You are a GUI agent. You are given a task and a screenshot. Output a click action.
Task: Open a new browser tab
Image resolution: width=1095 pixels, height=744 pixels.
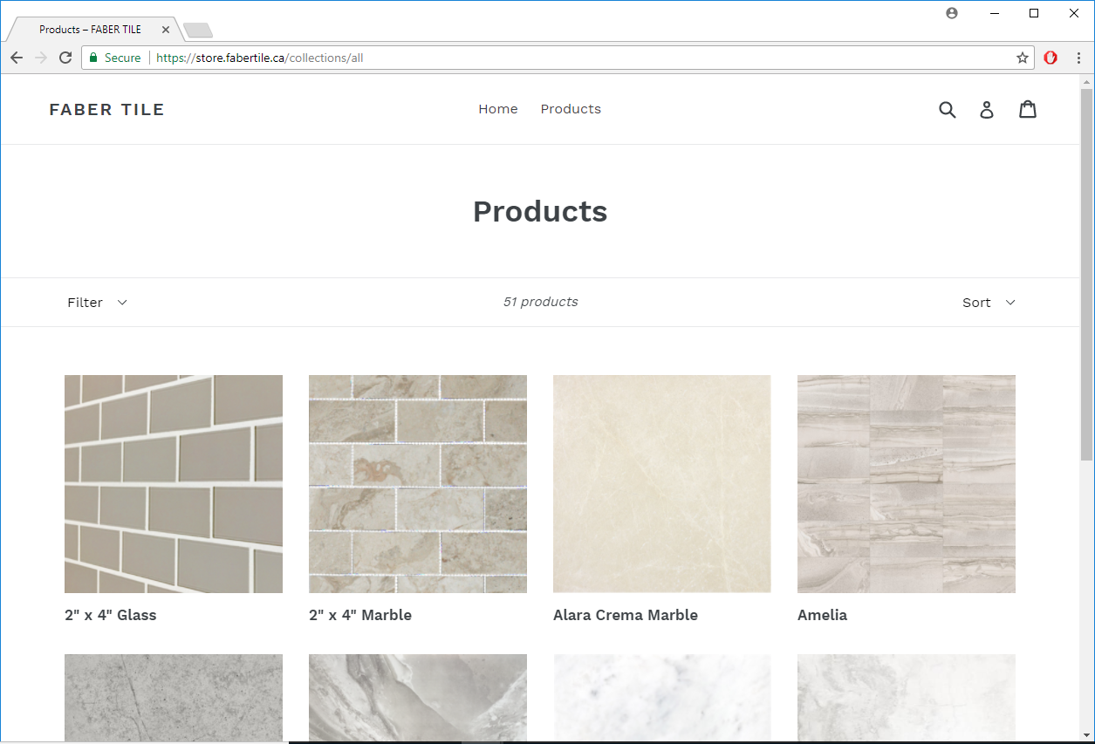199,31
